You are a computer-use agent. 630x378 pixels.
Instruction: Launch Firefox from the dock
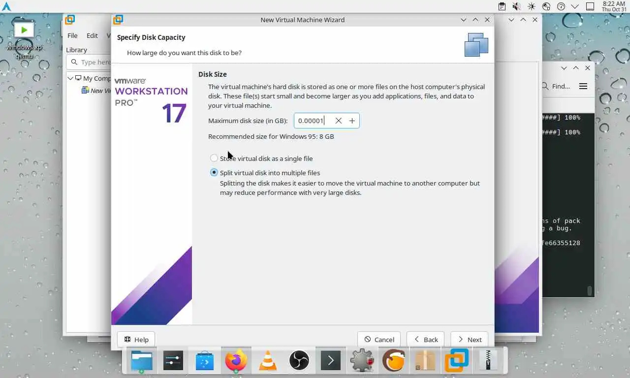coord(236,361)
